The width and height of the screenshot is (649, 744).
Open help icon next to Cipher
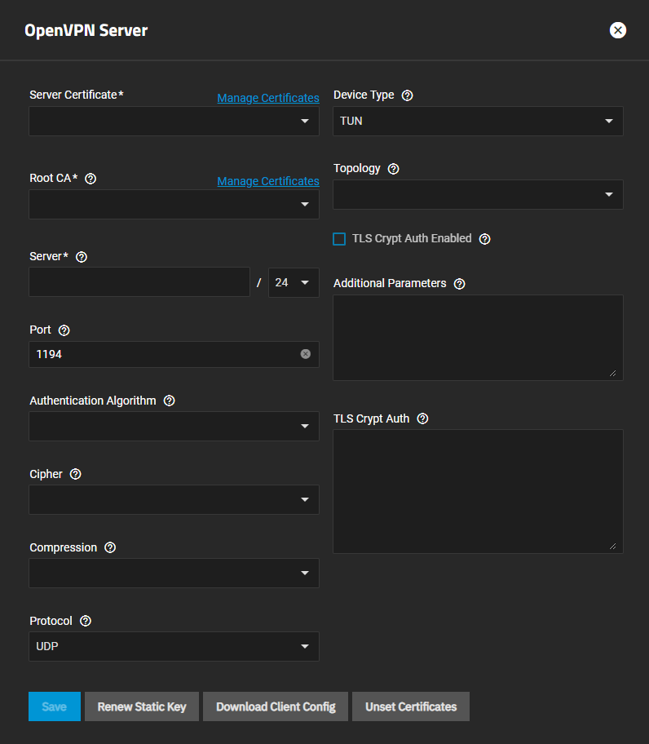click(75, 474)
